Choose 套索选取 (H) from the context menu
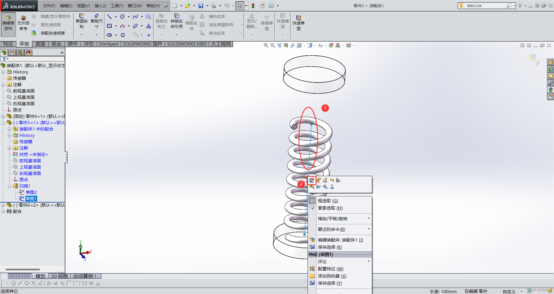The width and height of the screenshot is (554, 294). tap(340, 208)
